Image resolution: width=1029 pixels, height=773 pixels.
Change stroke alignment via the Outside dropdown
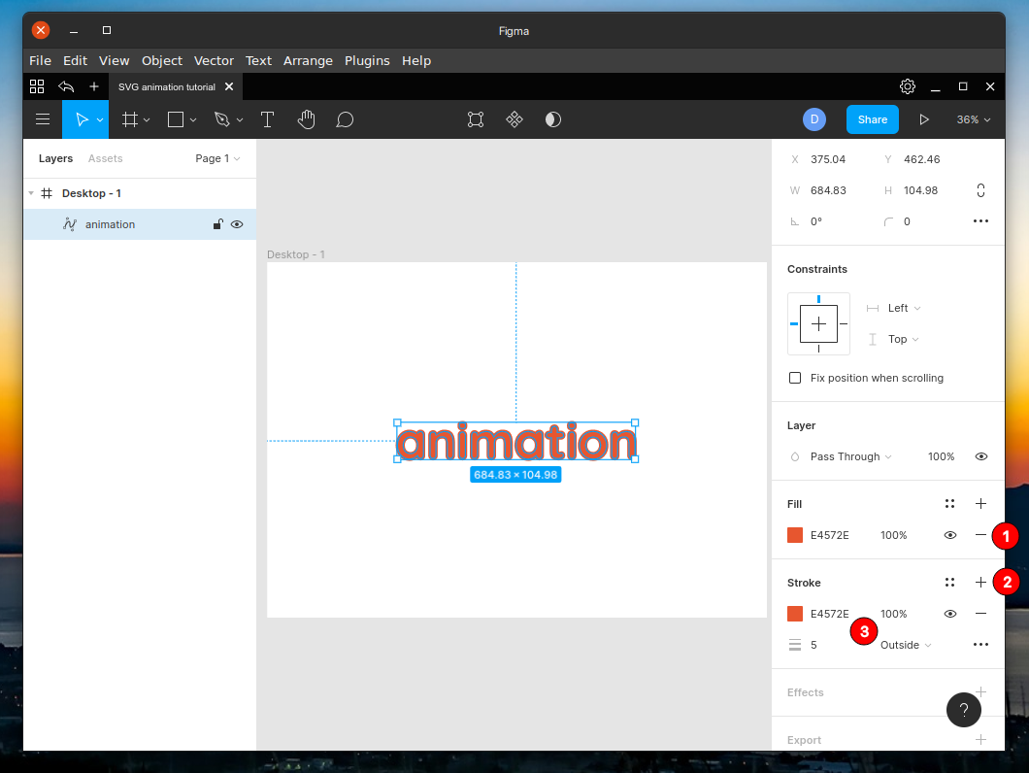click(x=904, y=645)
